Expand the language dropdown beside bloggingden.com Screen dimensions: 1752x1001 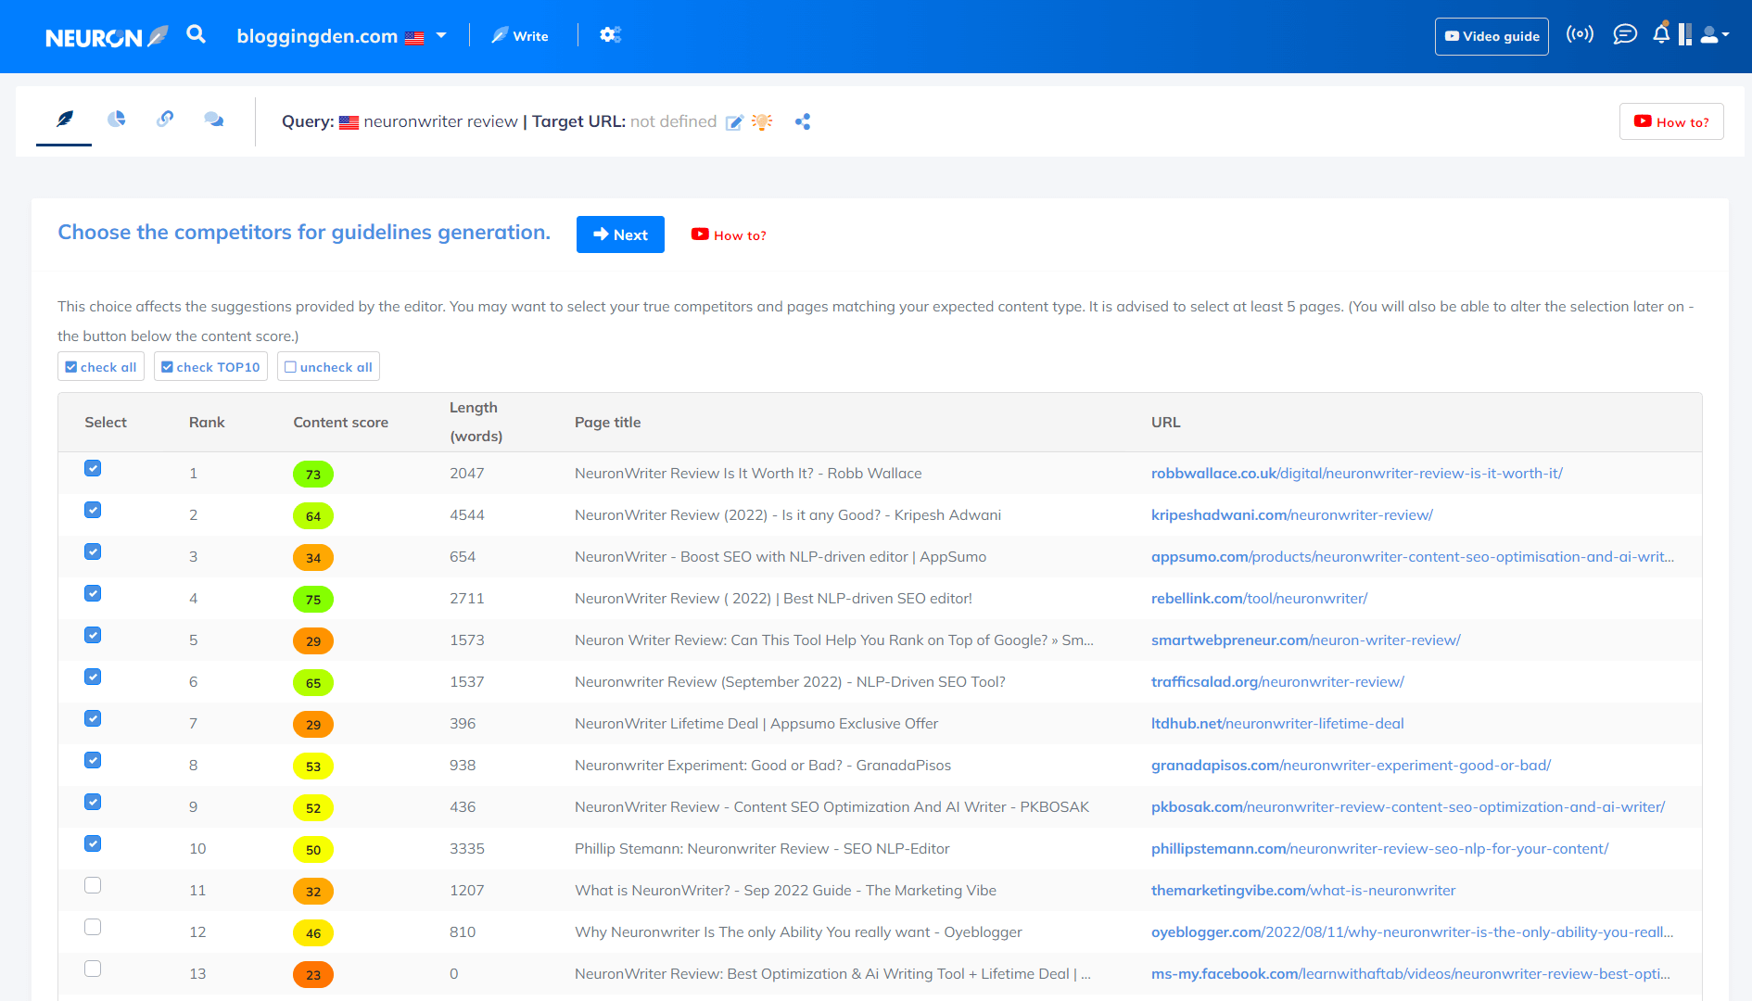(441, 35)
